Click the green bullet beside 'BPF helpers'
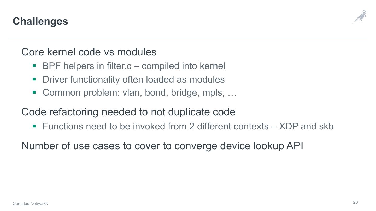Screen dimensions: 376x211 coord(34,66)
